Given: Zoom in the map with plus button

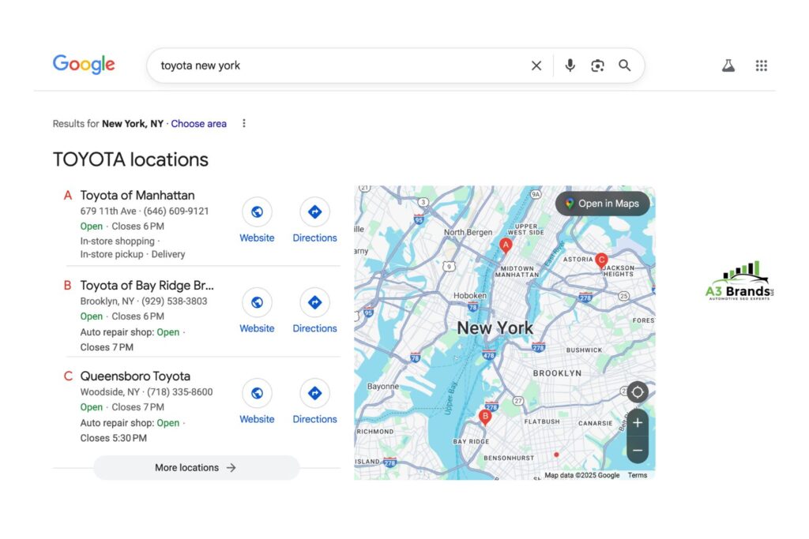Looking at the screenshot, I should [x=638, y=423].
